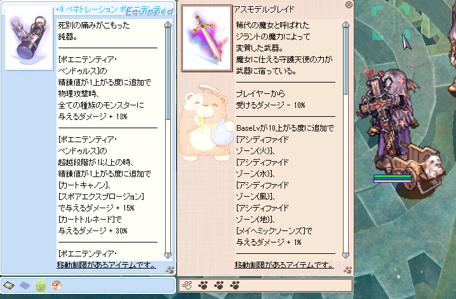Viewport: 456px width, 299px height.
Task: Click the Penetration Poenitentia mace item image
Action: [x=29, y=39]
